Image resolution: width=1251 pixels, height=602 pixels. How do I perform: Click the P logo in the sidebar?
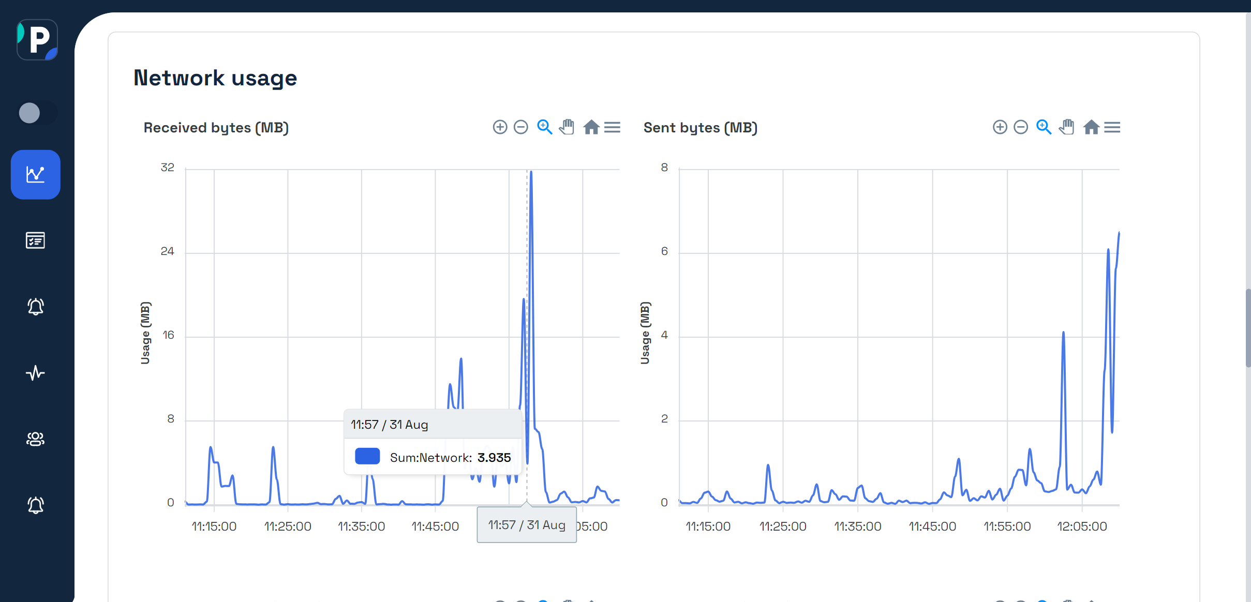click(37, 40)
